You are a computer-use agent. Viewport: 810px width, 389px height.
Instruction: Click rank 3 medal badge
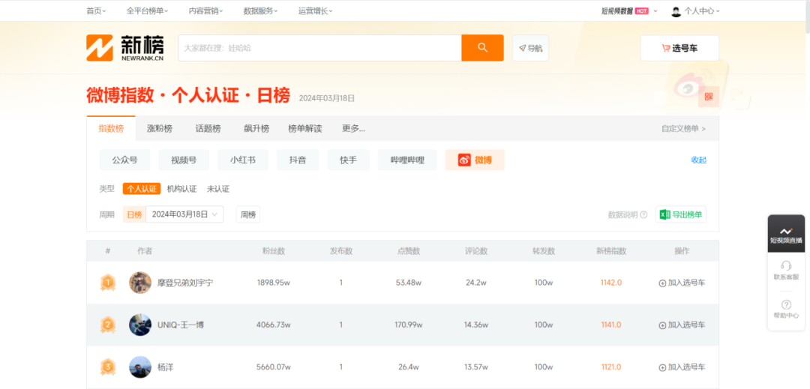click(107, 367)
